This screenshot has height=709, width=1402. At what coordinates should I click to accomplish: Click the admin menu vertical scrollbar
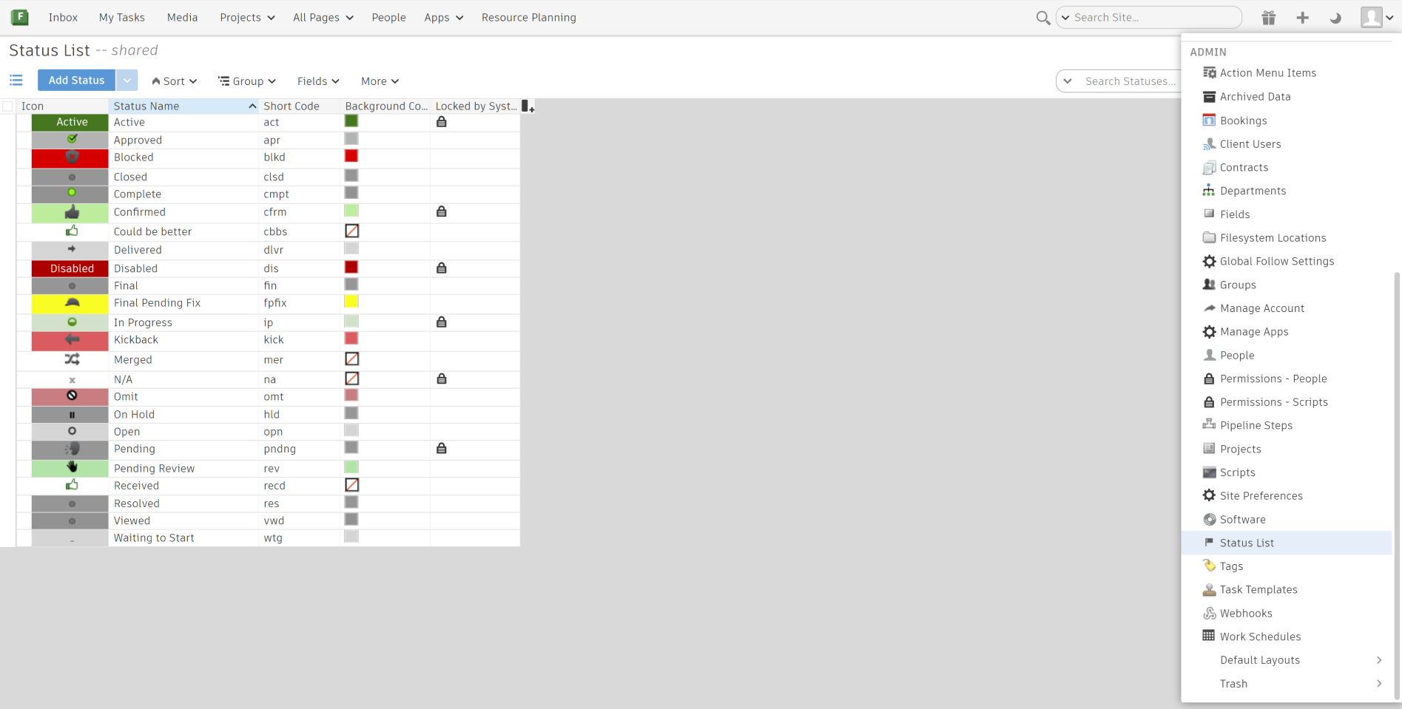[x=1397, y=484]
